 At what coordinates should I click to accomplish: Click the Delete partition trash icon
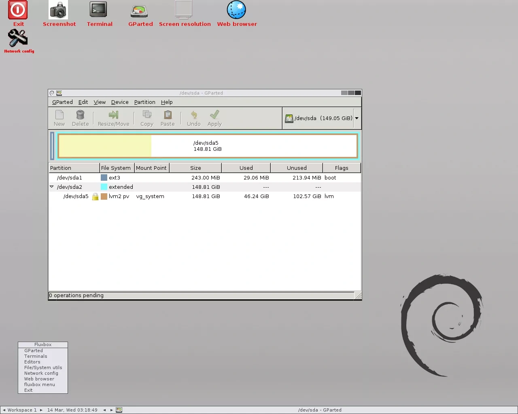[80, 115]
